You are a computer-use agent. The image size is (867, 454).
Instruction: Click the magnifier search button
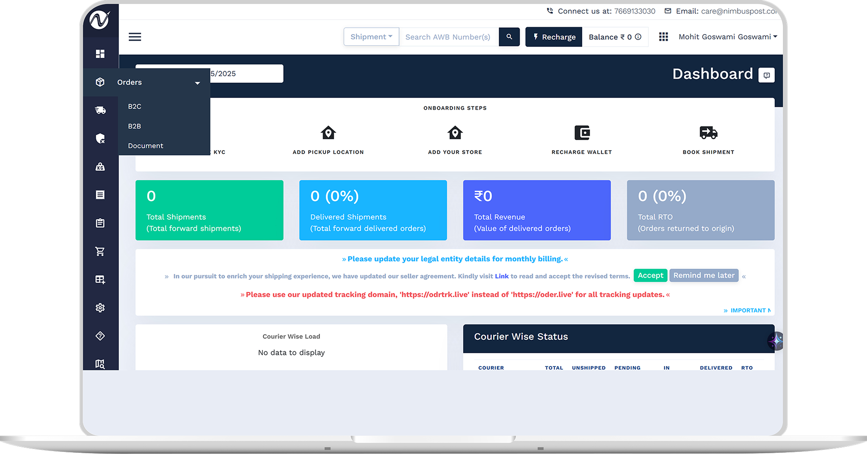tap(509, 37)
